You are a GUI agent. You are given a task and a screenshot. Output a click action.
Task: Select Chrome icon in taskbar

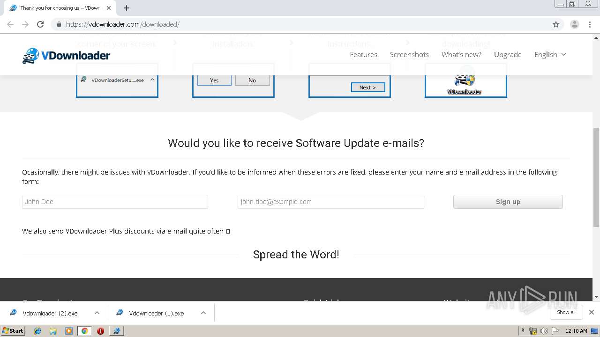coord(84,331)
